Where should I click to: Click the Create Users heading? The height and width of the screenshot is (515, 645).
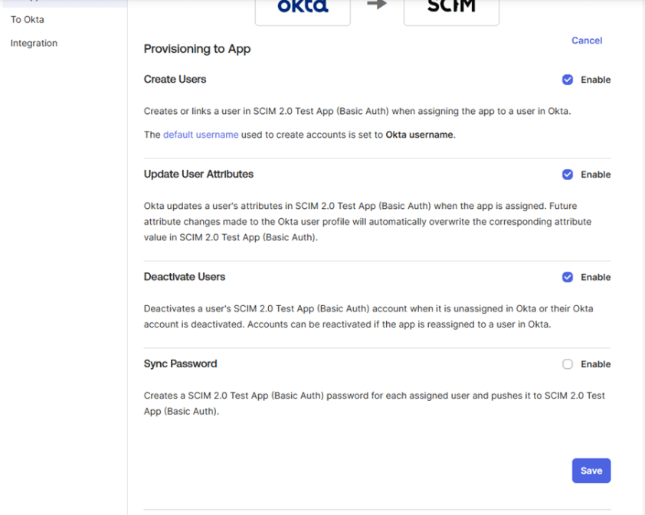point(175,80)
